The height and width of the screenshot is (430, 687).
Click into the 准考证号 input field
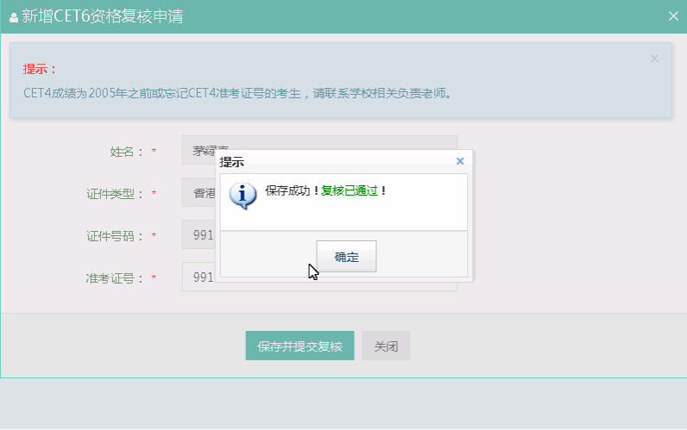pos(198,277)
